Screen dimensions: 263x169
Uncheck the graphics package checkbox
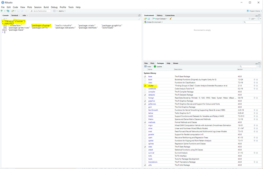coord(145,101)
